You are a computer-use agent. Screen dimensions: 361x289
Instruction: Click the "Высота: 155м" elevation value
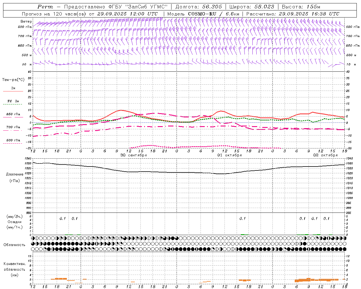pyautogui.click(x=301, y=7)
